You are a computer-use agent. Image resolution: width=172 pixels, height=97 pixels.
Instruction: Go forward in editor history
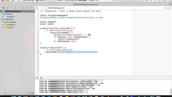click(x=43, y=8)
